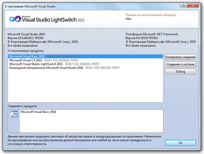Image resolution: width=204 pixels, height=154 pixels.
Task: Click the Платформа Microsoft .NET Framework label
Action: click(x=152, y=34)
